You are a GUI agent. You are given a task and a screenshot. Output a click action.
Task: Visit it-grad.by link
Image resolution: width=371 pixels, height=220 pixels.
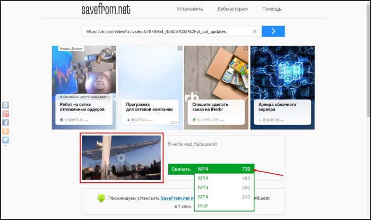point(271,120)
